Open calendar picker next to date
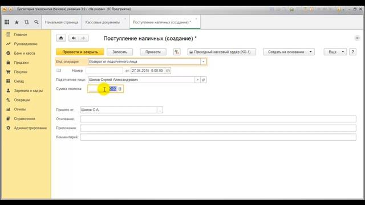The height and width of the screenshot is (205, 365). coord(168,71)
